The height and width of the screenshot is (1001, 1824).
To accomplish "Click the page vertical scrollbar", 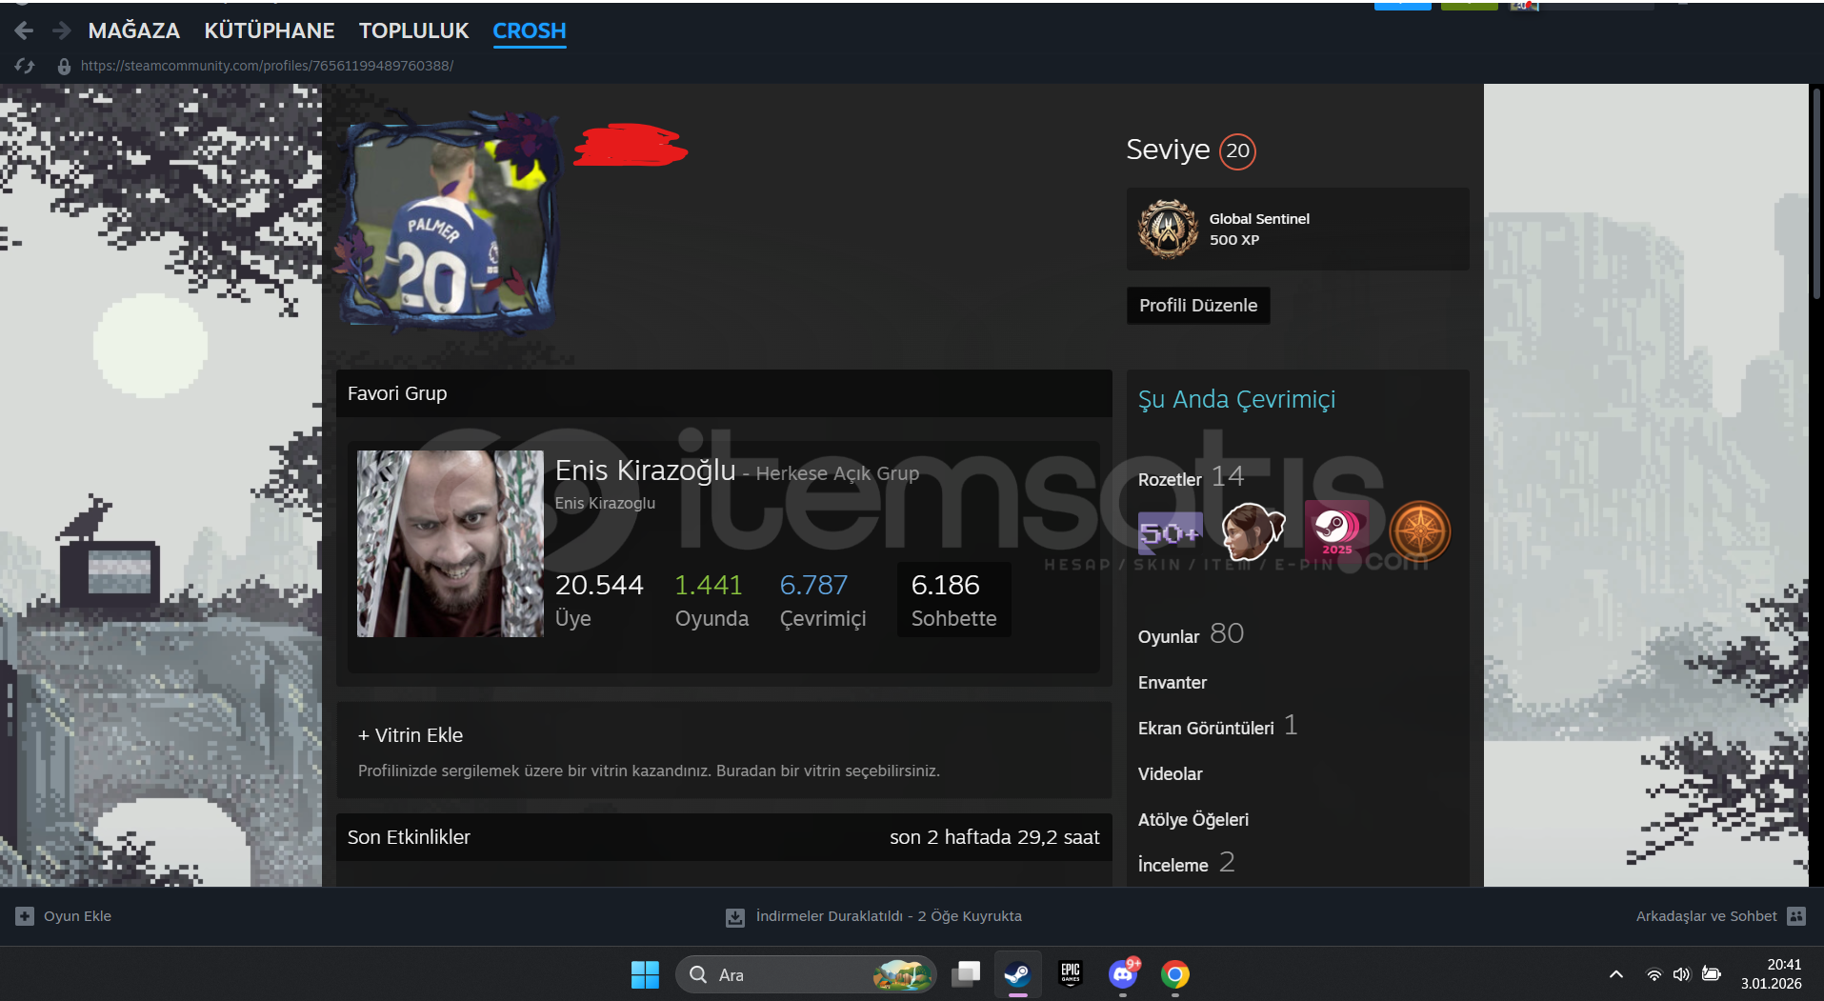I will coord(1816,194).
